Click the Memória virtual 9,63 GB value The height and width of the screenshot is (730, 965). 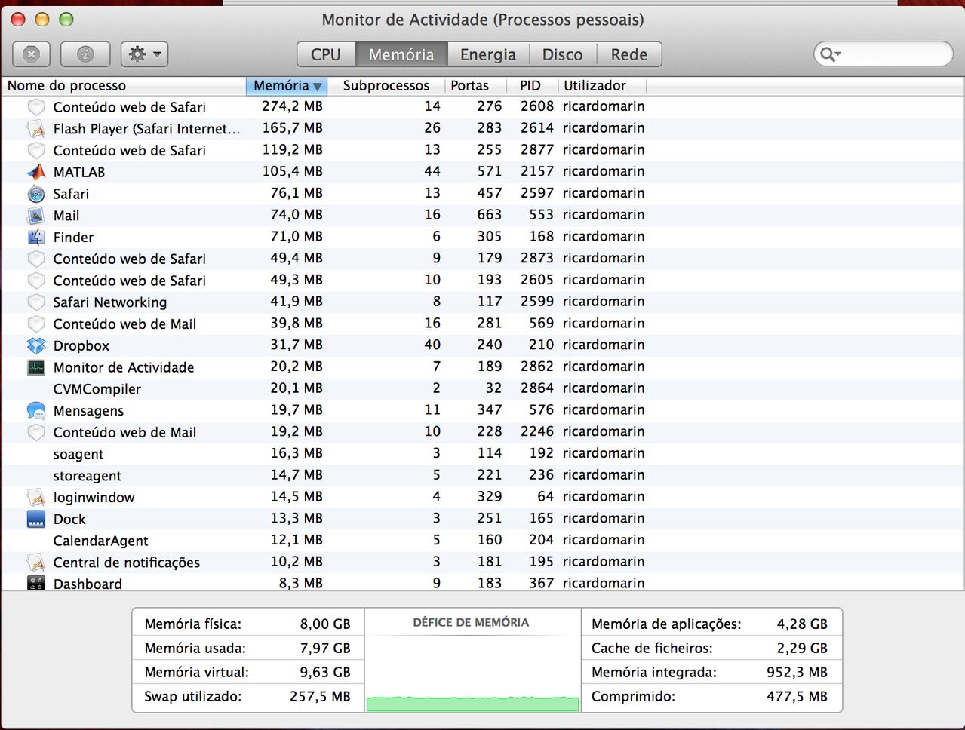325,673
